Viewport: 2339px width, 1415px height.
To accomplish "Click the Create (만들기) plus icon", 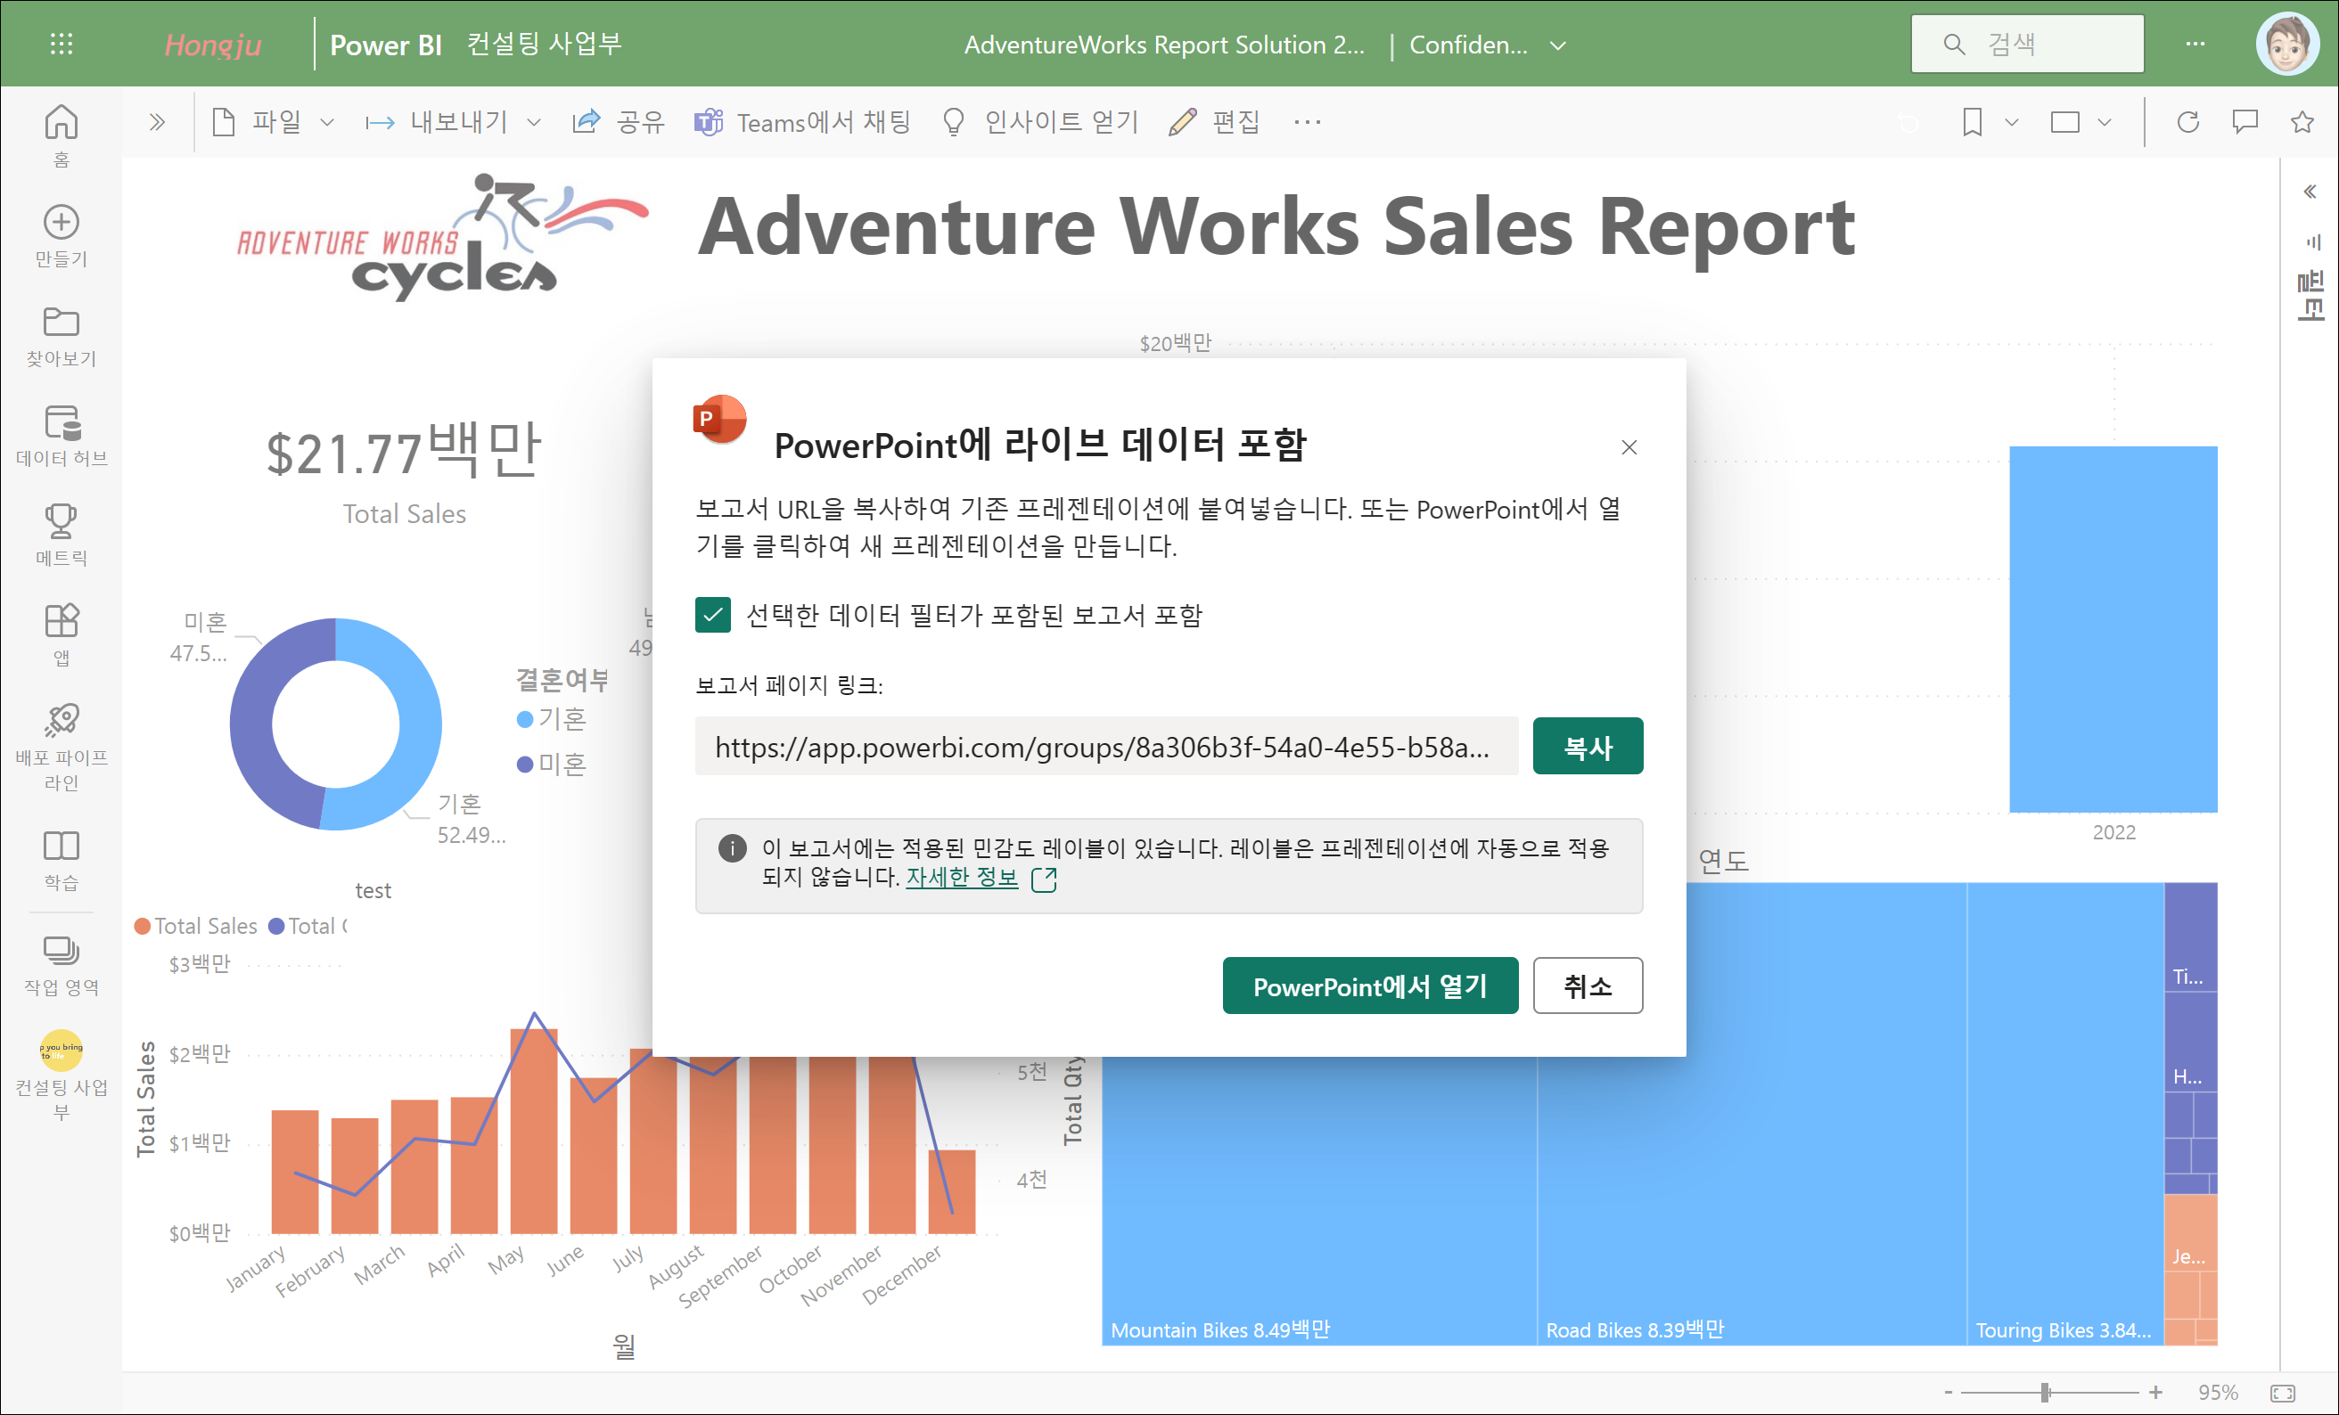I will pyautogui.click(x=61, y=222).
